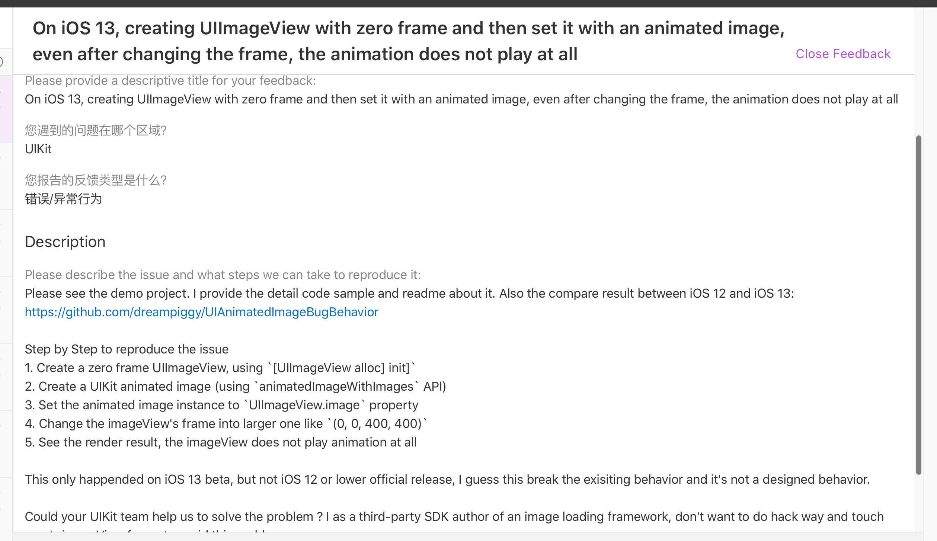Click the prompt asking which area the problem is
Screen dimensions: 937x541
point(95,131)
